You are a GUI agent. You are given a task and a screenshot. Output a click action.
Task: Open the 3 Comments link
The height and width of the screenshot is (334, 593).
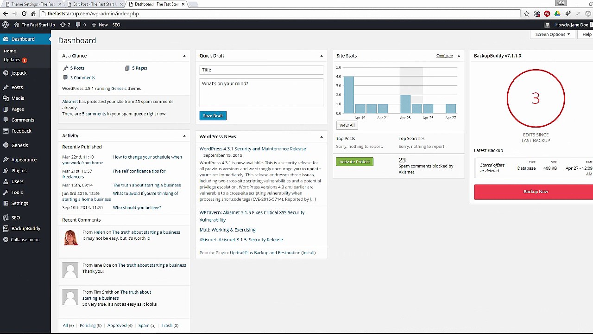click(82, 77)
